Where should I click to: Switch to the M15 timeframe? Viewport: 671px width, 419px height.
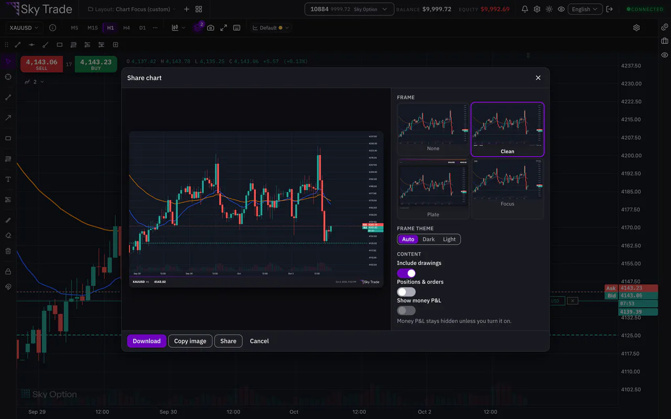pos(93,28)
